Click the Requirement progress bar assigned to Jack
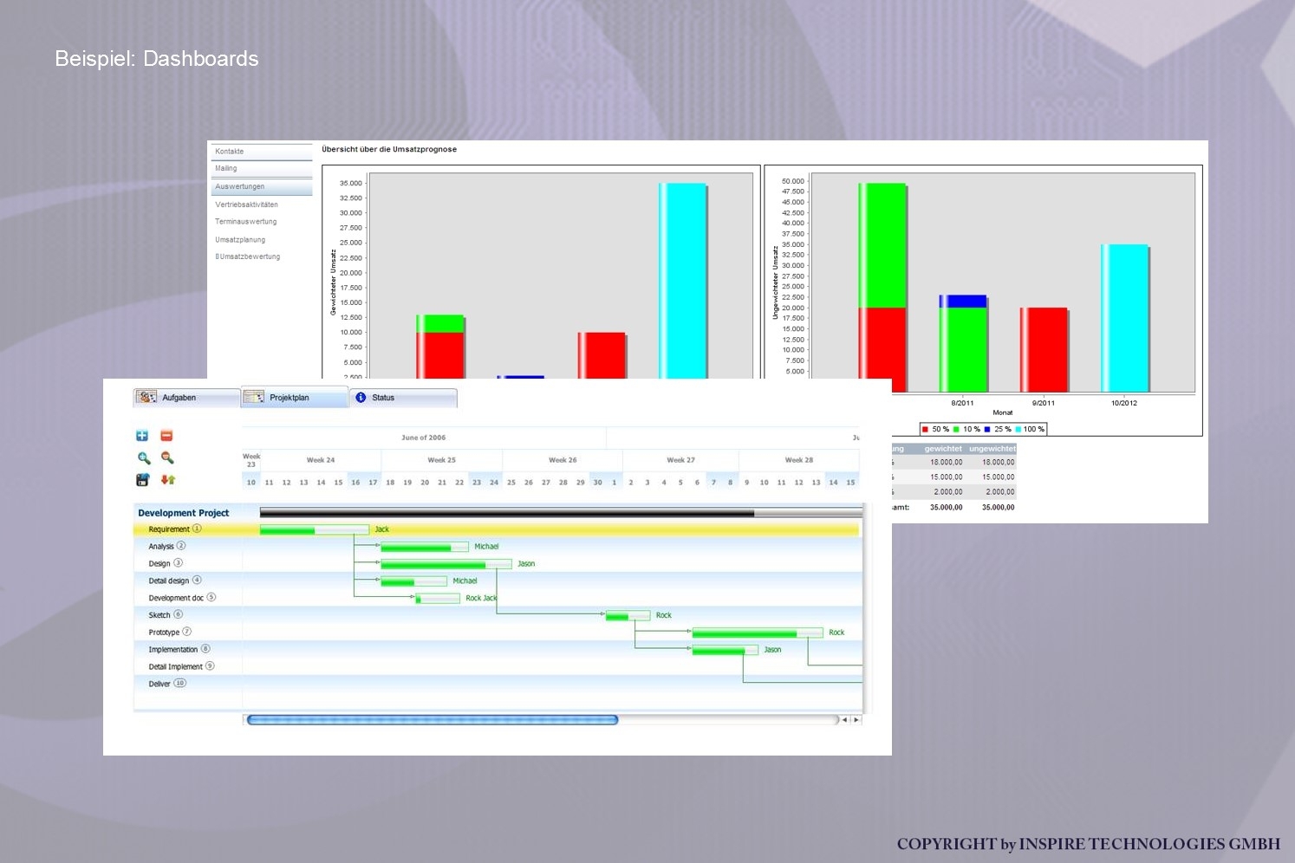1295x863 pixels. coord(315,529)
